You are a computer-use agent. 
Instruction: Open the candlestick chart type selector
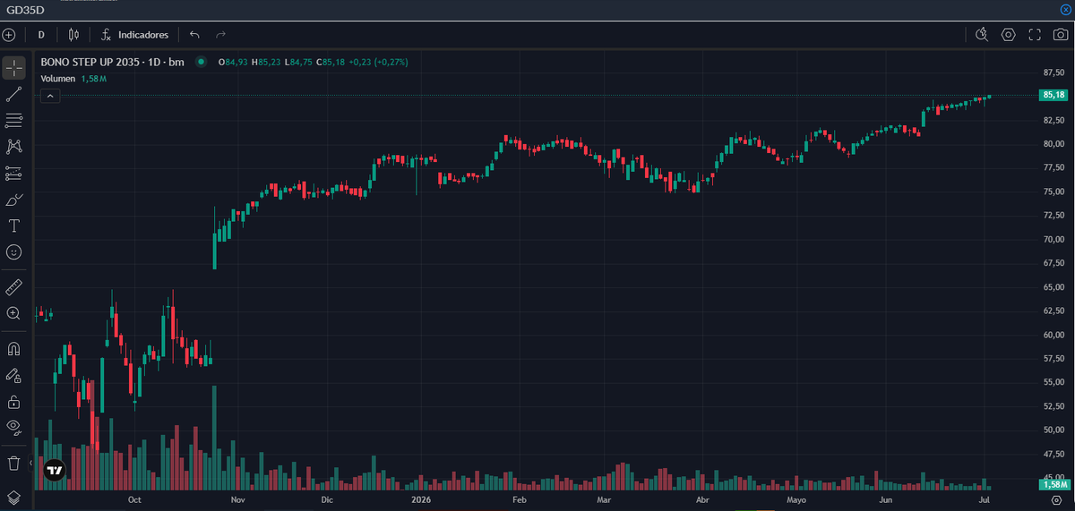pos(73,35)
